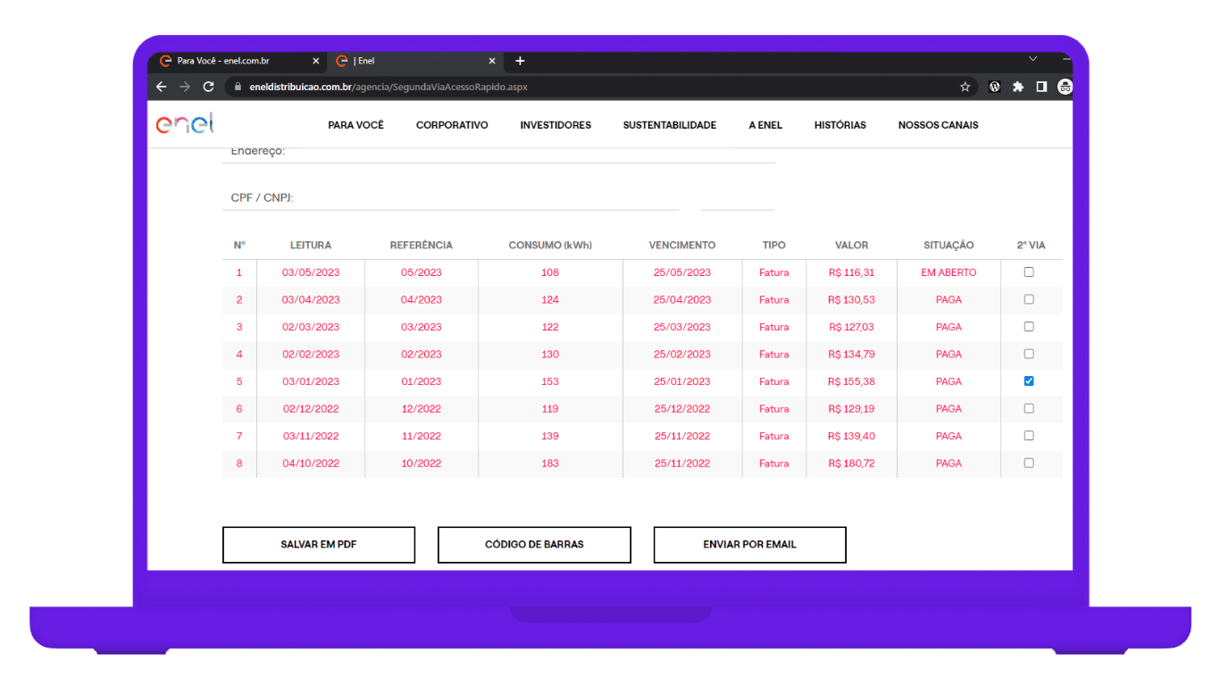Uncheck the 2ª via box for 01/2023 invoice

(x=1029, y=381)
